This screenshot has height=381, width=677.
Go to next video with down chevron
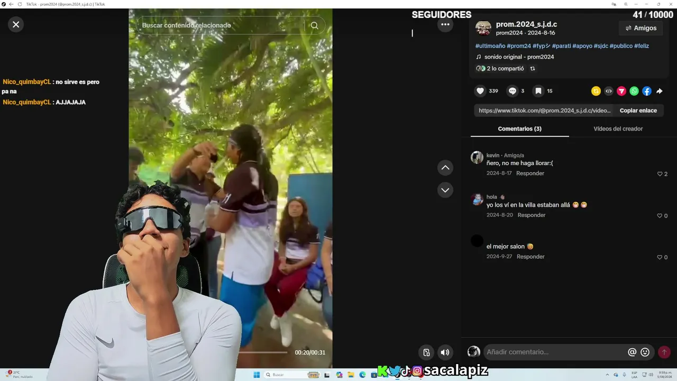click(x=445, y=190)
